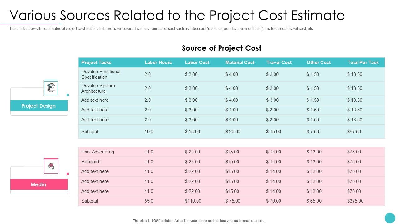This screenshot has height=224, width=398.
Task: Select the Project Tasks column header
Action: pyautogui.click(x=96, y=62)
